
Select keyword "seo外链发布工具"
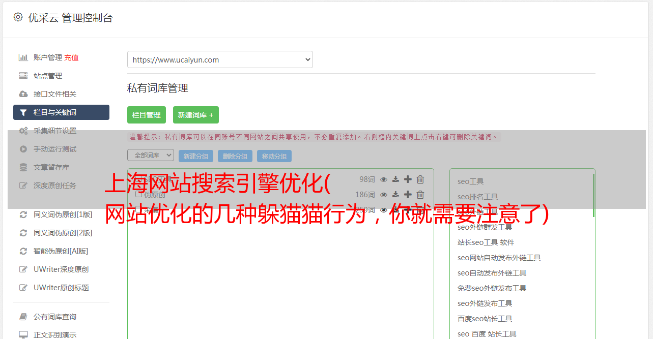point(485,303)
